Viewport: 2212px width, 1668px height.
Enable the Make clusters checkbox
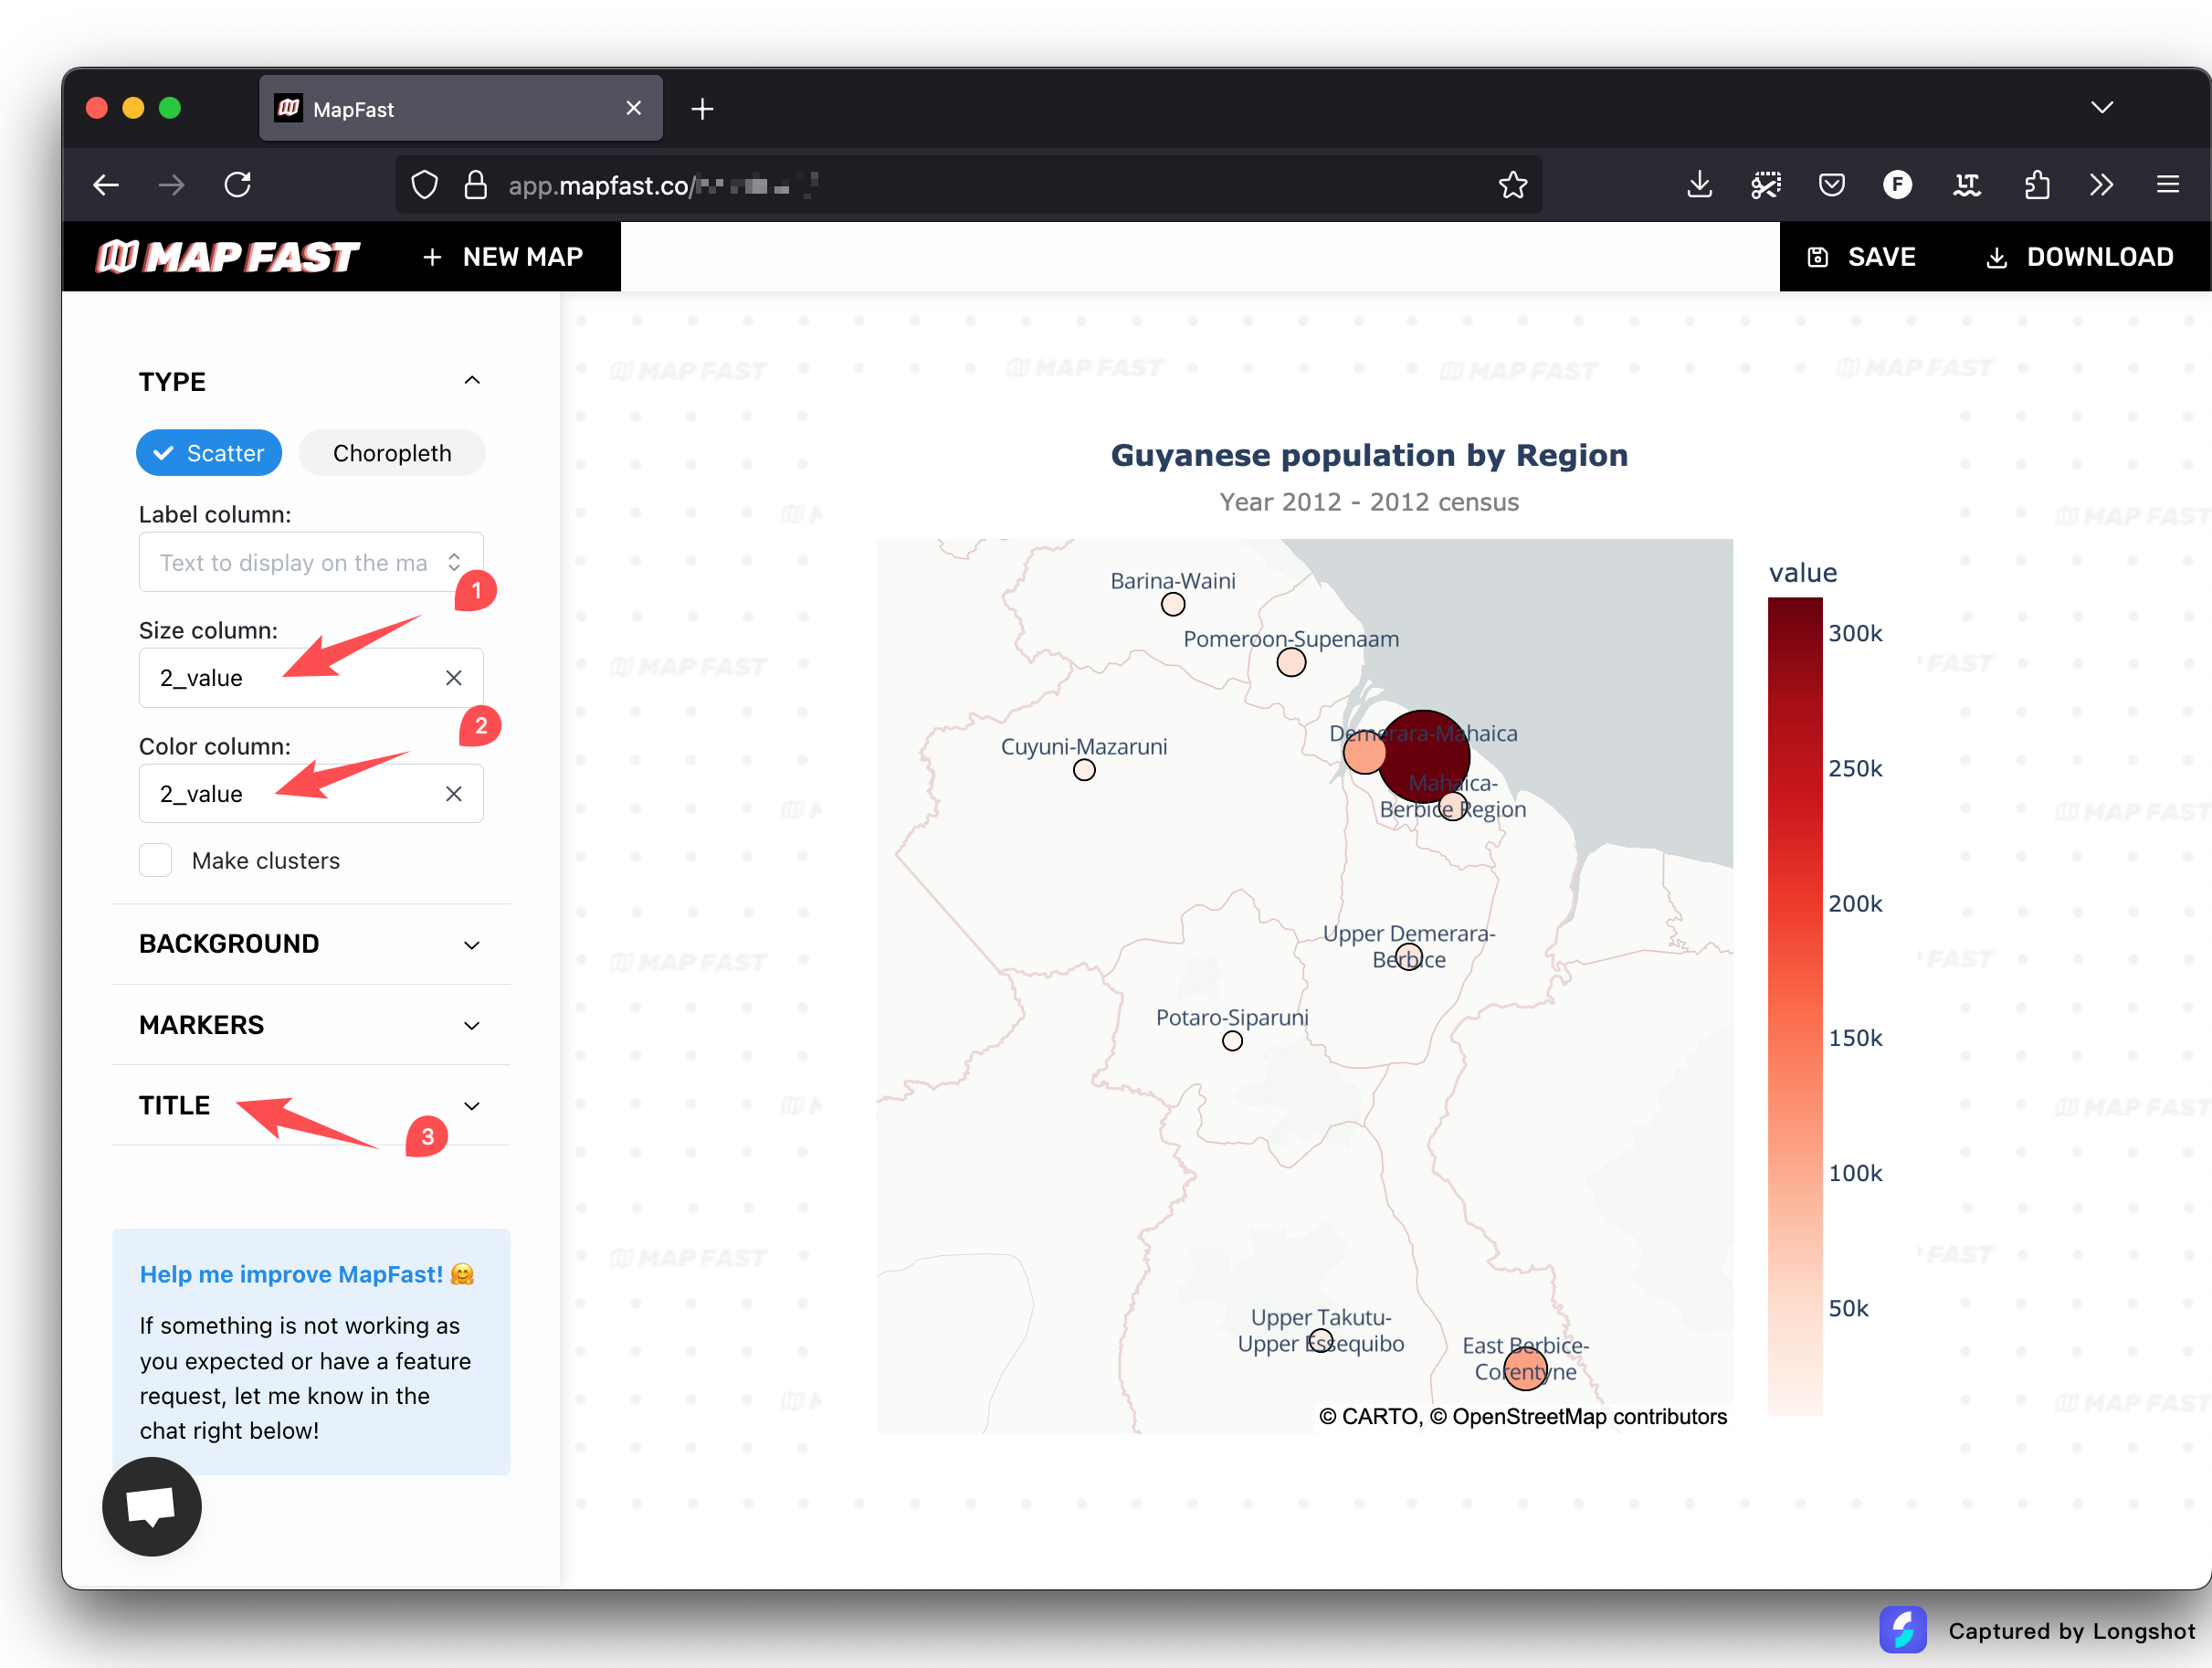point(155,860)
